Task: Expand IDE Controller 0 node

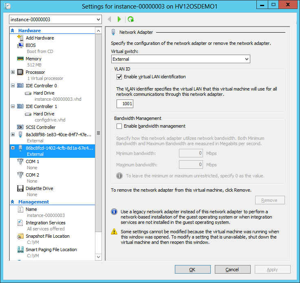Action: (13, 86)
